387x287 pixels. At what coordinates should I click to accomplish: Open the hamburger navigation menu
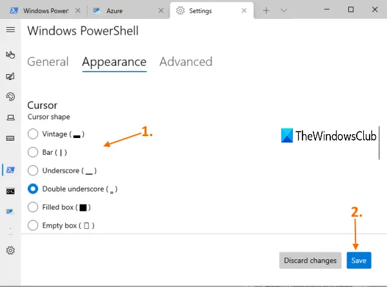(x=10, y=30)
